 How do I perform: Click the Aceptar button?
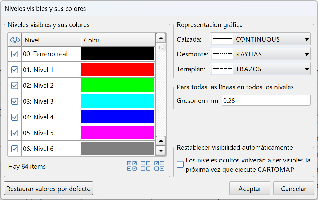point(249,188)
